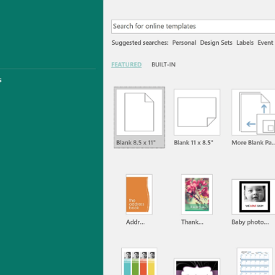This screenshot has width=275, height=275.
Task: Choose the purple and black banner template
Action: pyautogui.click(x=197, y=267)
